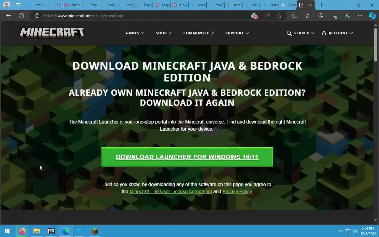This screenshot has height=237, width=379.
Task: Click the vertical scrollbar thumb
Action: coord(376,45)
